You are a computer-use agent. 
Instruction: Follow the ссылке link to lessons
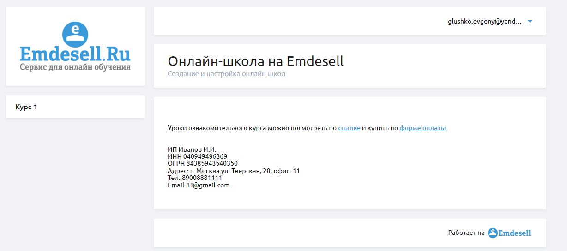[349, 128]
